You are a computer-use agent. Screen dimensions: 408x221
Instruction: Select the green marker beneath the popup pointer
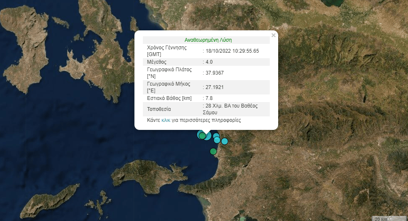pyautogui.click(x=202, y=136)
